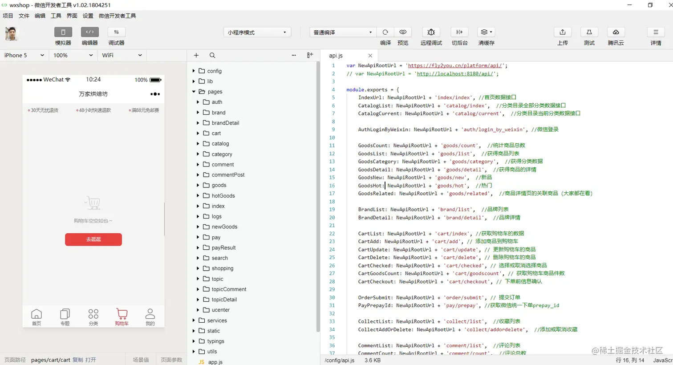Select the payResult folder

tap(223, 247)
